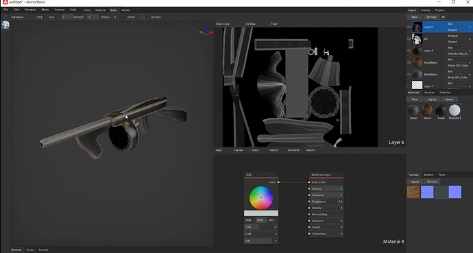Click the Occlusion input socket
Screen dimensions: 473x253
(x=309, y=195)
